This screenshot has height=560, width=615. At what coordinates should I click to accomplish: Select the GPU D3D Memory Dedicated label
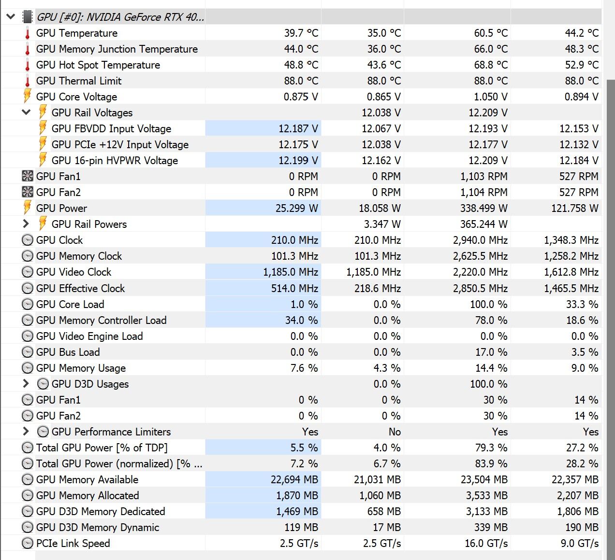click(x=101, y=511)
